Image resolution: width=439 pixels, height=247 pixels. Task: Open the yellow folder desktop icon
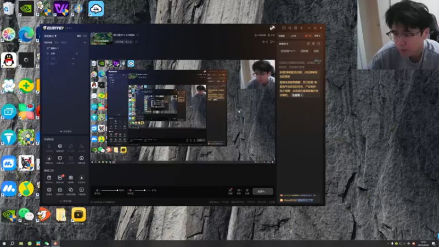click(x=61, y=215)
